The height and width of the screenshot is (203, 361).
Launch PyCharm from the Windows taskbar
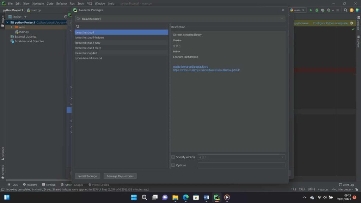click(216, 197)
